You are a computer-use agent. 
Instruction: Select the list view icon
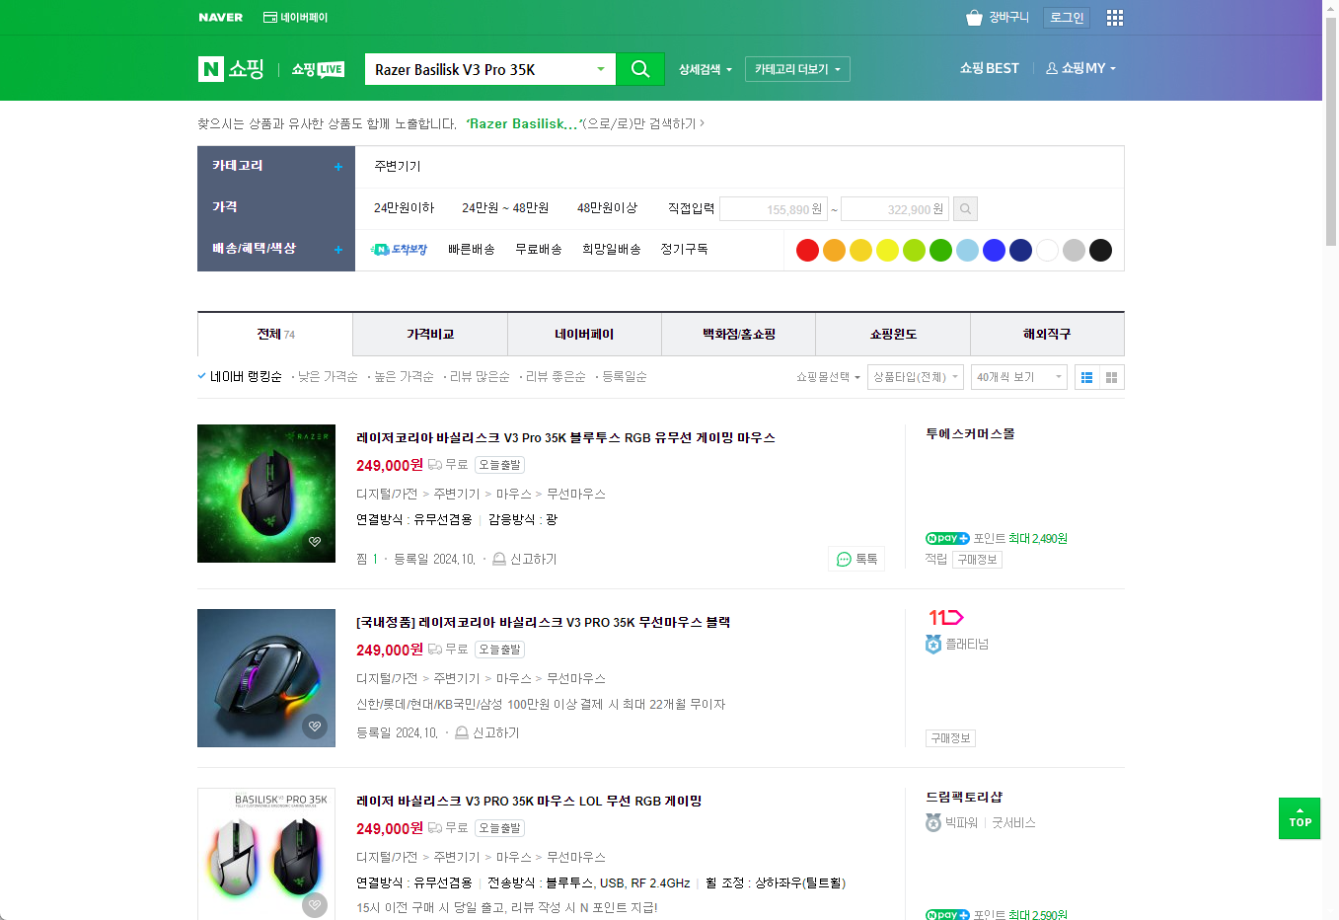[x=1086, y=377]
